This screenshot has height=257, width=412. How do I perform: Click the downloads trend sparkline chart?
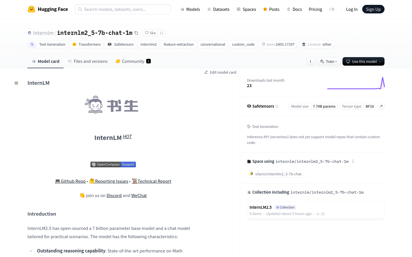click(x=356, y=83)
